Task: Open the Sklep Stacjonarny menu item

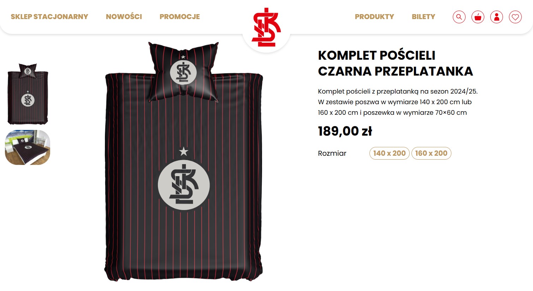Action: pos(49,17)
